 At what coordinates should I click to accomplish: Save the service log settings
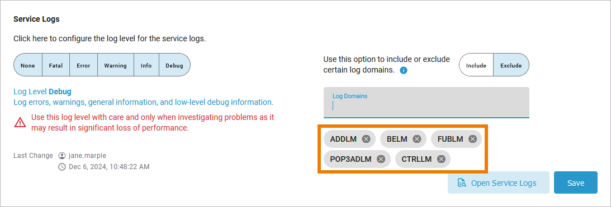pos(576,182)
